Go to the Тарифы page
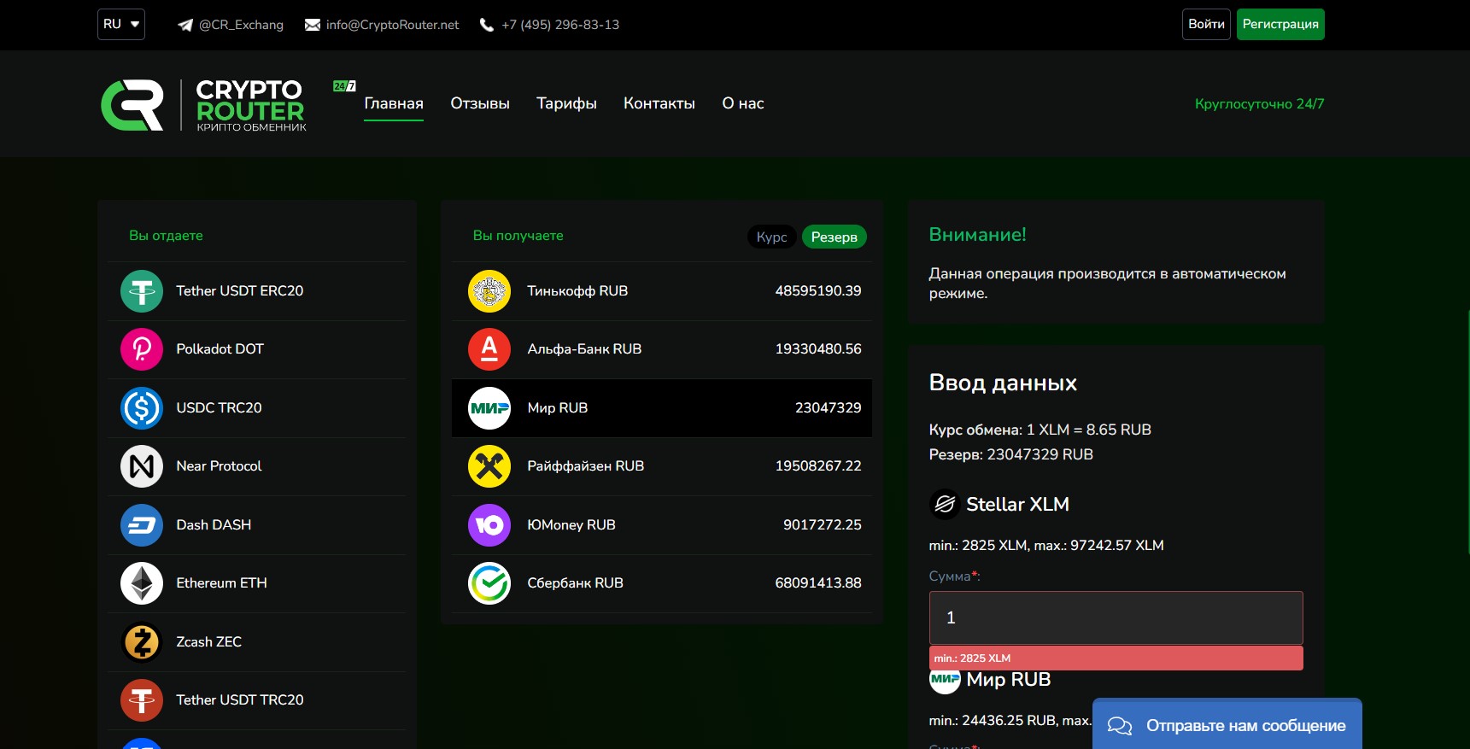Screen dimensions: 1470x749 (566, 103)
